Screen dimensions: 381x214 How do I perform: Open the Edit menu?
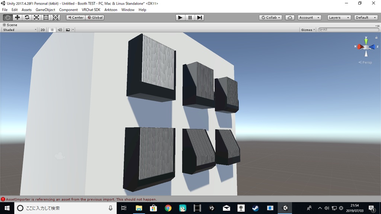(15, 10)
